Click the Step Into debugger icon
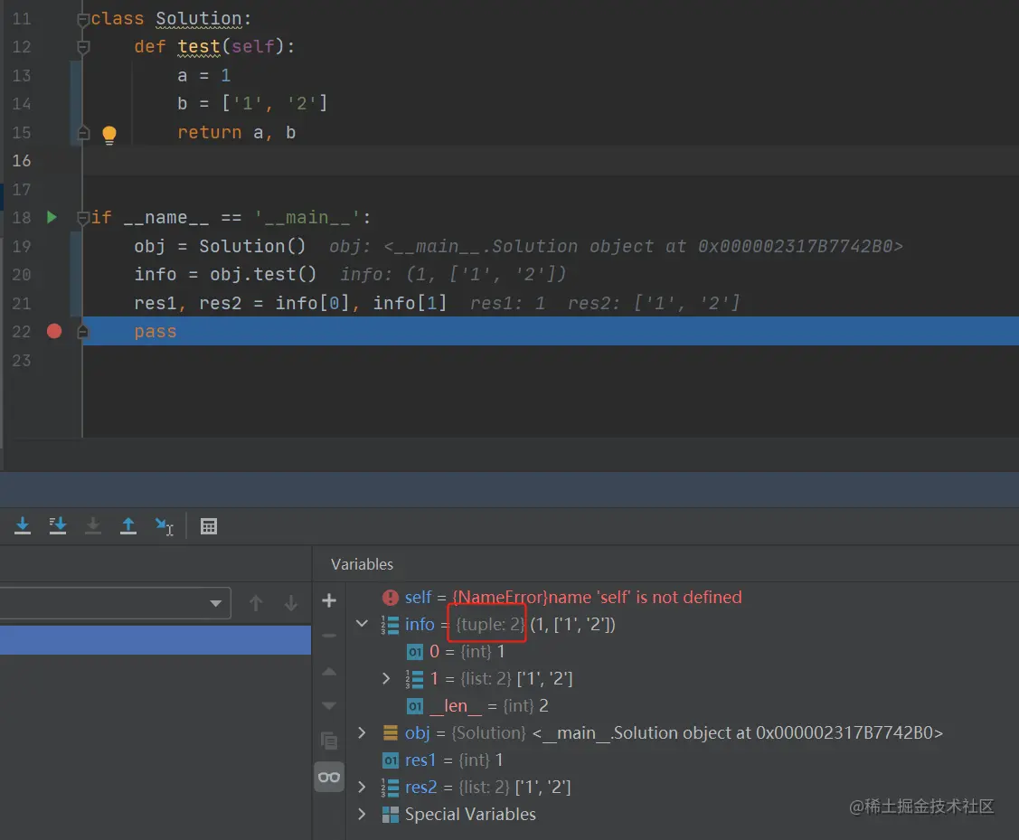The height and width of the screenshot is (840, 1019). pyautogui.click(x=23, y=525)
